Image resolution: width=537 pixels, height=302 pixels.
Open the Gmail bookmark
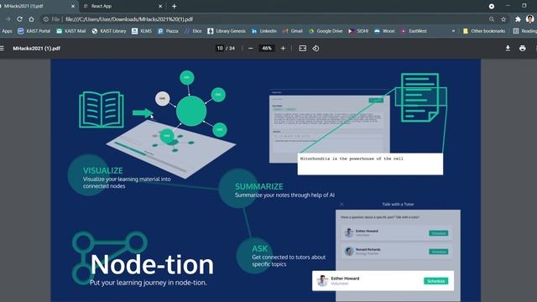tap(293, 31)
